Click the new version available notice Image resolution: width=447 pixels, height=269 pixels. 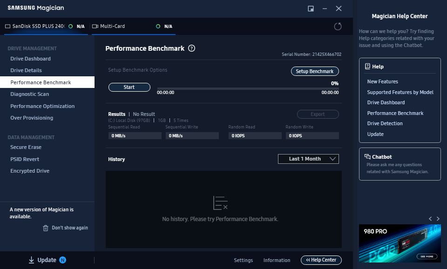(x=41, y=213)
